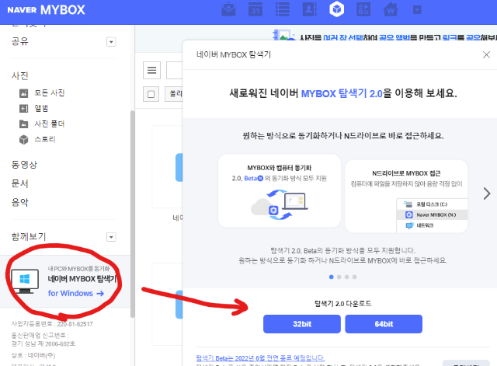Click 네이버 MYBOX 탐색기 banner title

pyautogui.click(x=82, y=279)
